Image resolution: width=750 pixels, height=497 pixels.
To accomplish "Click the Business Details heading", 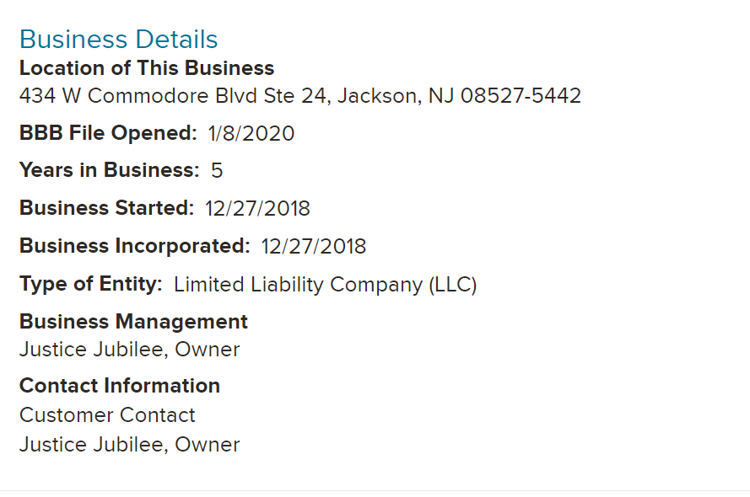I will (x=119, y=39).
